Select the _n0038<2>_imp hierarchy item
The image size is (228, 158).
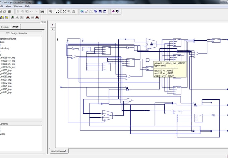pos(8,64)
